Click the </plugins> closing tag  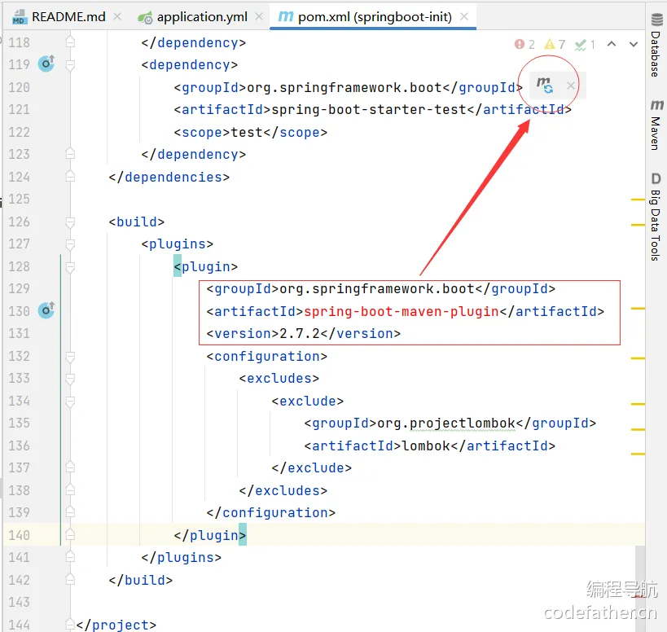(182, 558)
